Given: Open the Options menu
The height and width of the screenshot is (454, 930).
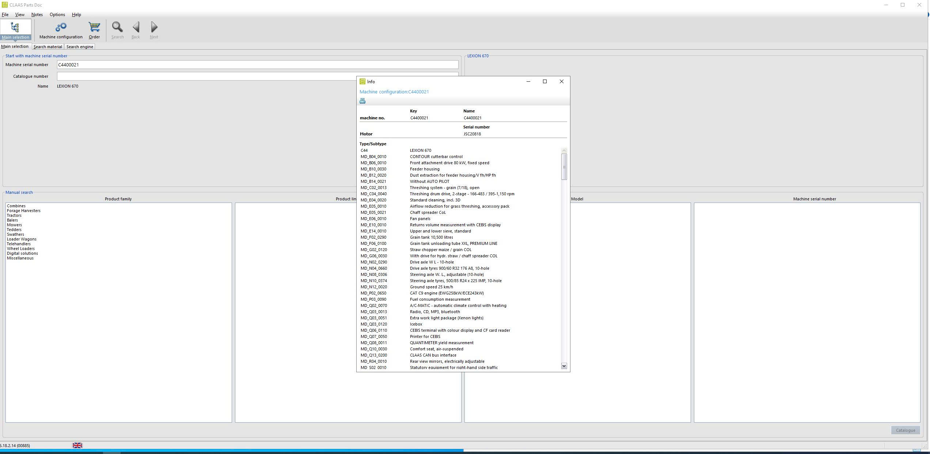Looking at the screenshot, I should [x=57, y=15].
